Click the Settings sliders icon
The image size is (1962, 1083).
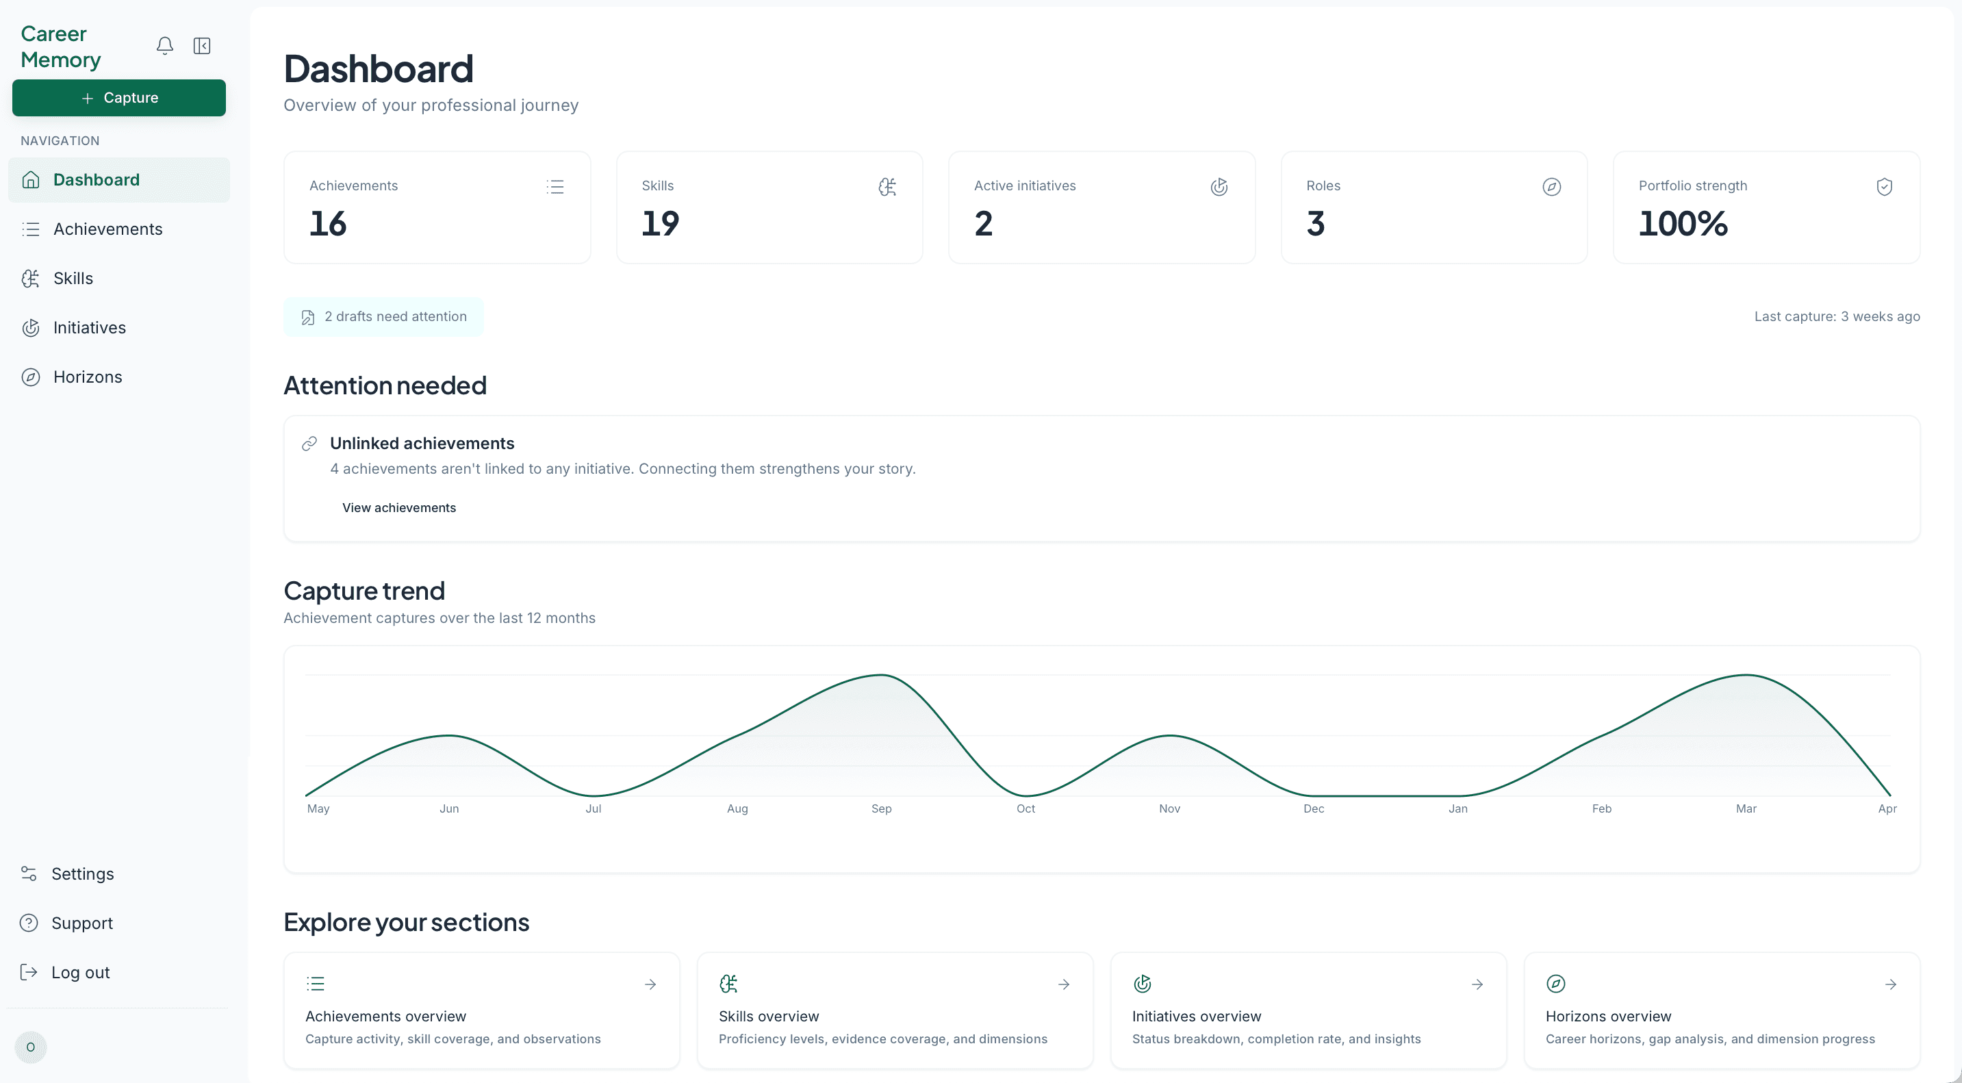(x=29, y=874)
